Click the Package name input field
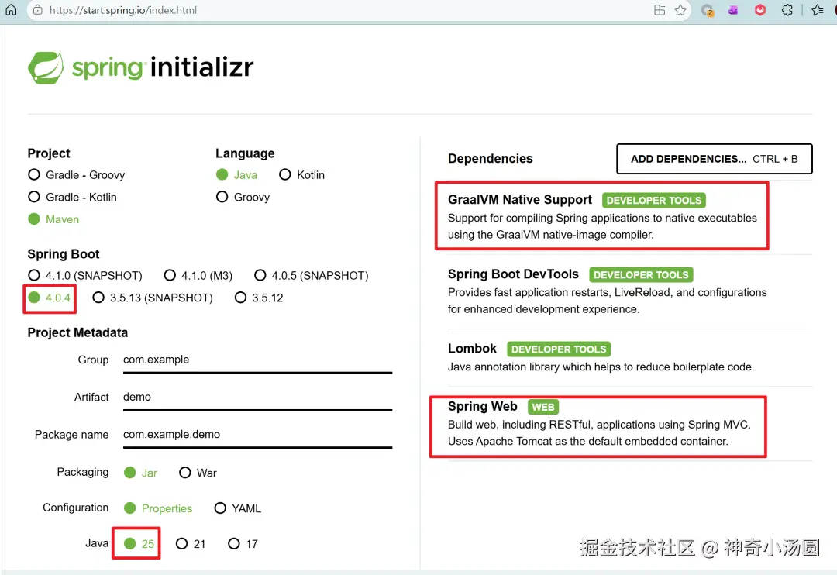Viewport: 837px width, 575px height. [x=257, y=435]
